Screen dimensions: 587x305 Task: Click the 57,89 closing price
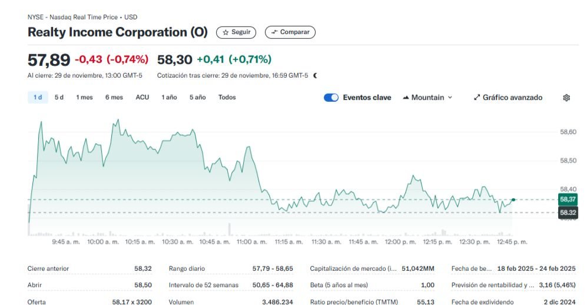coord(49,60)
